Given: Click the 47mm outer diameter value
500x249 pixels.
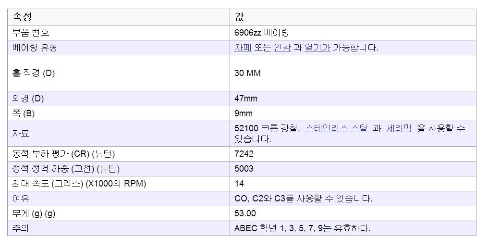Looking at the screenshot, I should pyautogui.click(x=246, y=99).
